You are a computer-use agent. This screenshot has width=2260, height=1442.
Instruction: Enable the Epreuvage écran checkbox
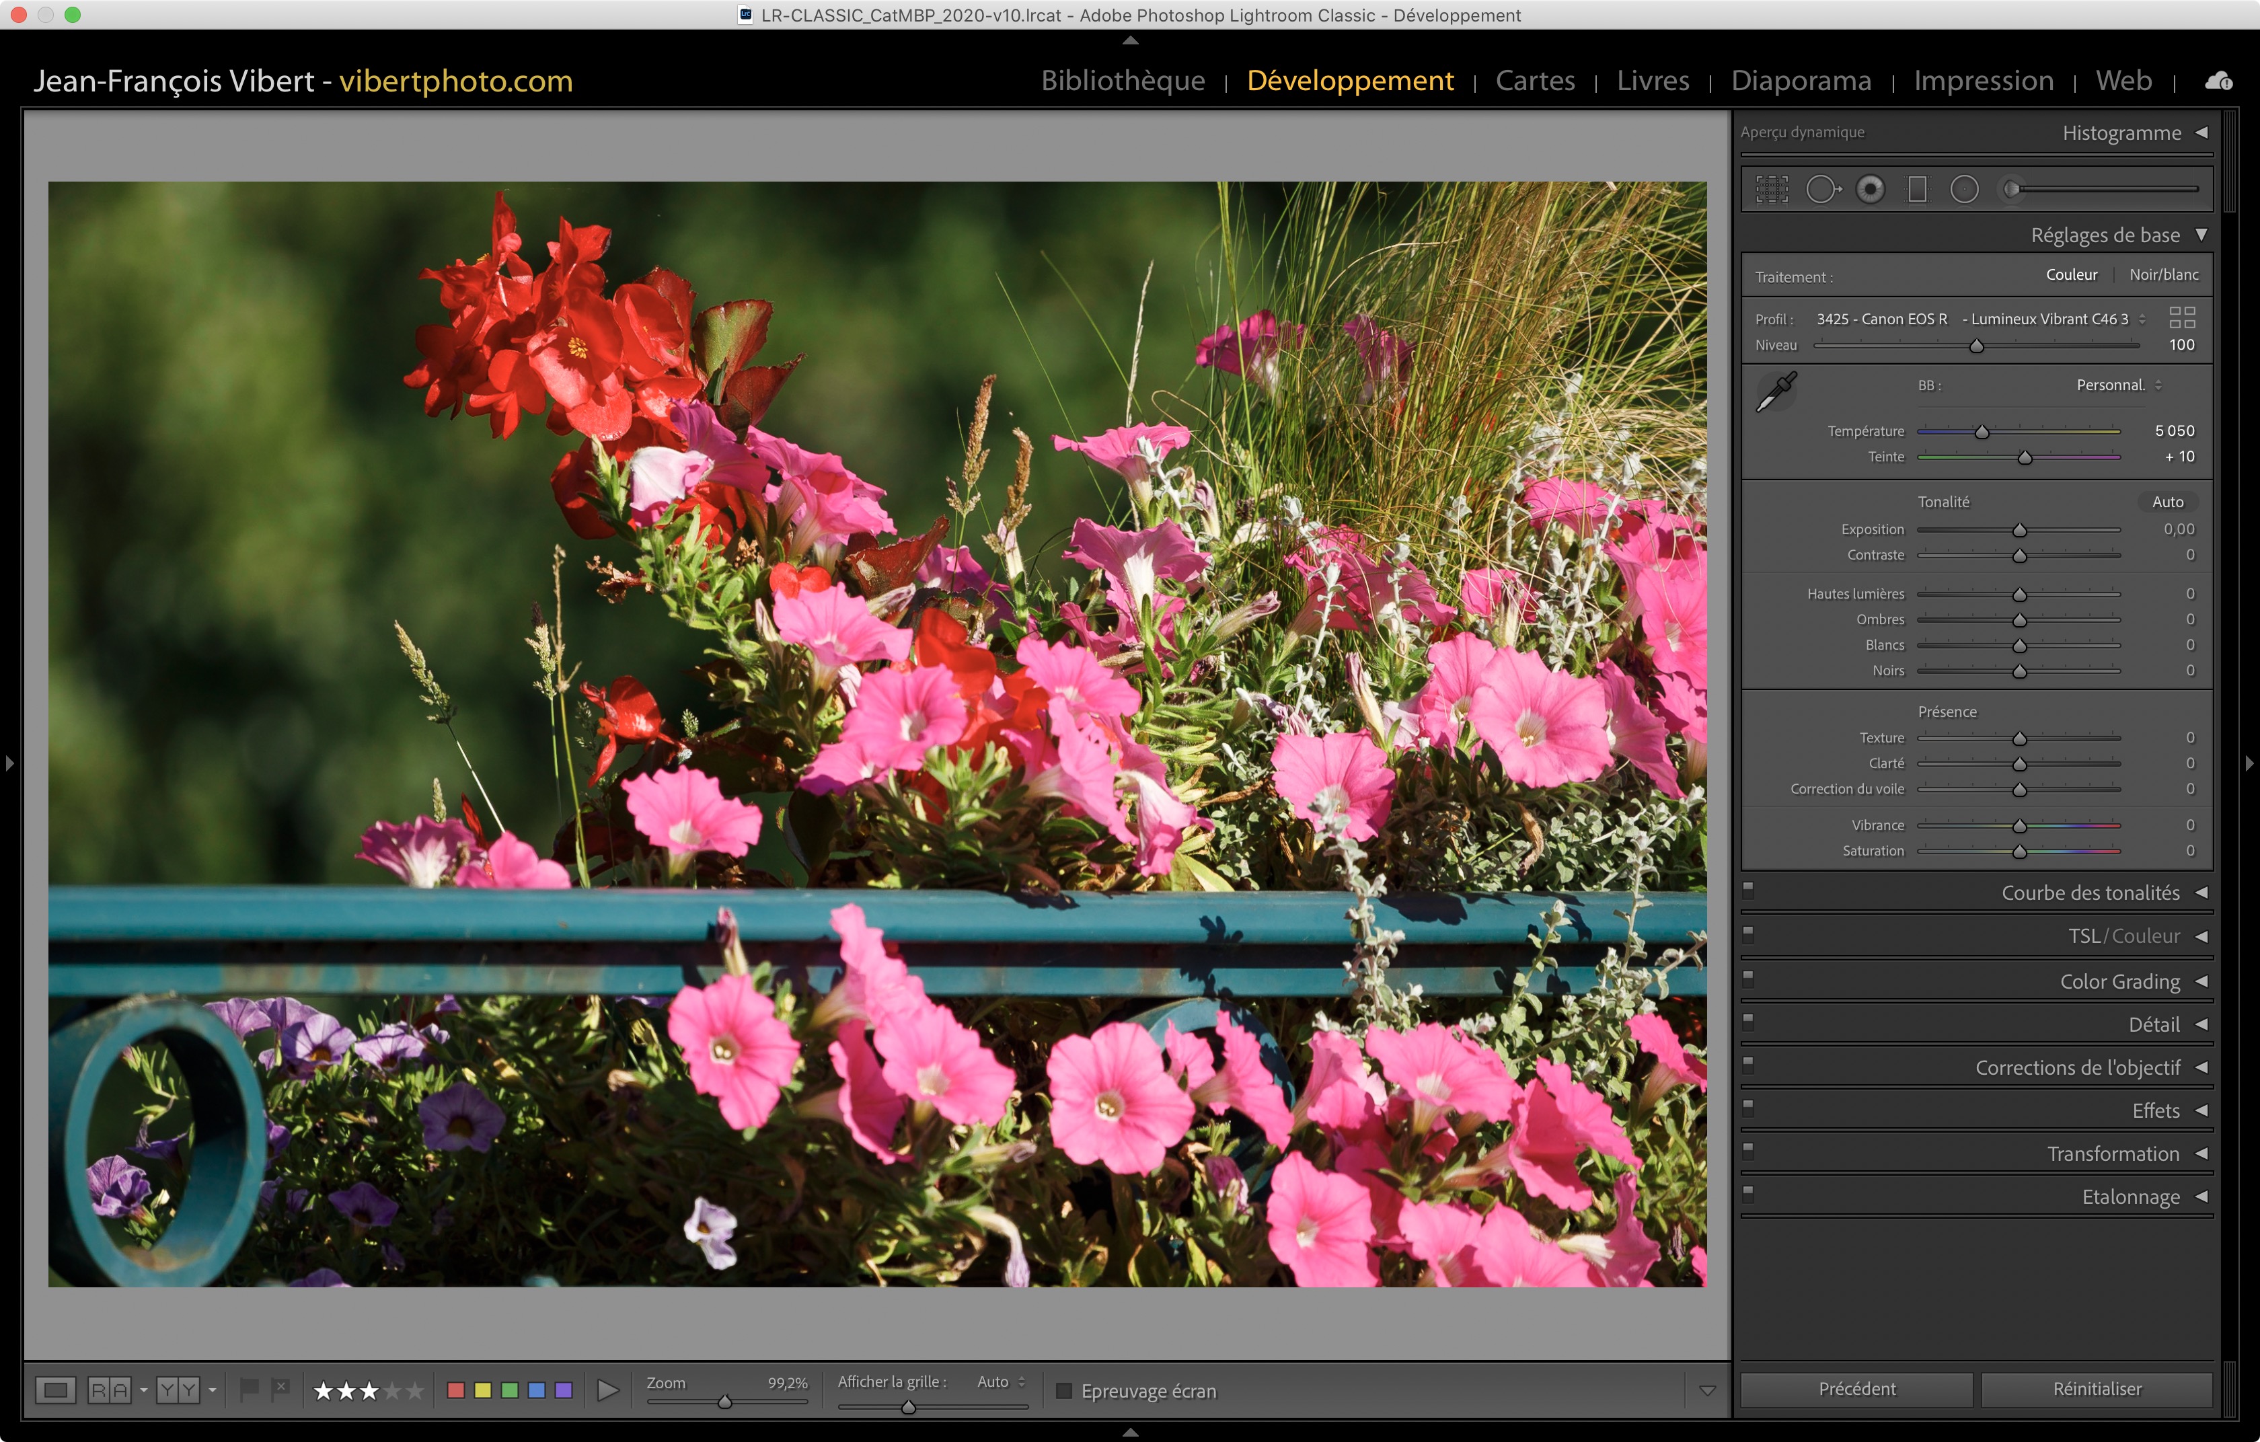click(x=1063, y=1390)
